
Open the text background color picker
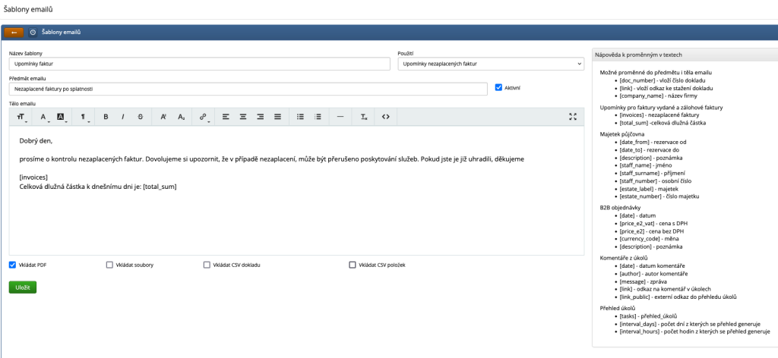[62, 117]
